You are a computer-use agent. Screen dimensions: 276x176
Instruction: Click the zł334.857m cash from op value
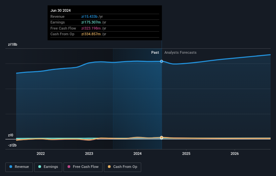point(91,34)
